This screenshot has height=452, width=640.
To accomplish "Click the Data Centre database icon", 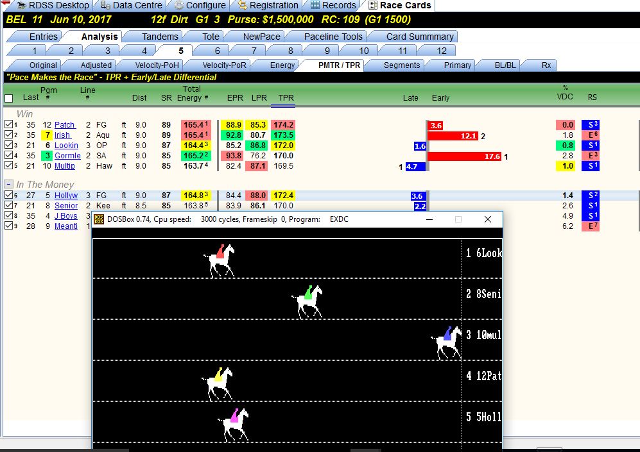I will (x=105, y=5).
